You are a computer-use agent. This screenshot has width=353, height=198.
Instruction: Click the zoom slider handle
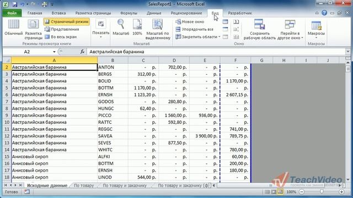click(x=322, y=192)
